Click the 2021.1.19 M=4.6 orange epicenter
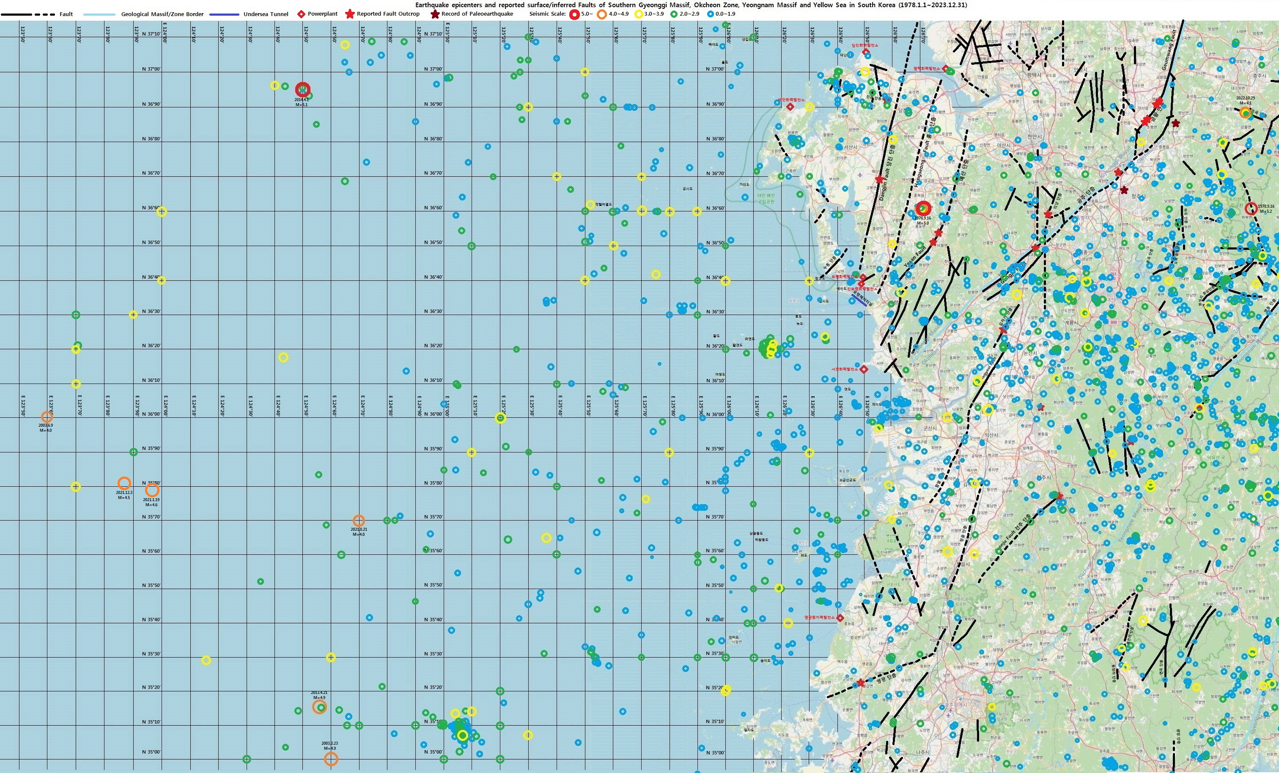This screenshot has height=773, width=1279. [x=151, y=490]
